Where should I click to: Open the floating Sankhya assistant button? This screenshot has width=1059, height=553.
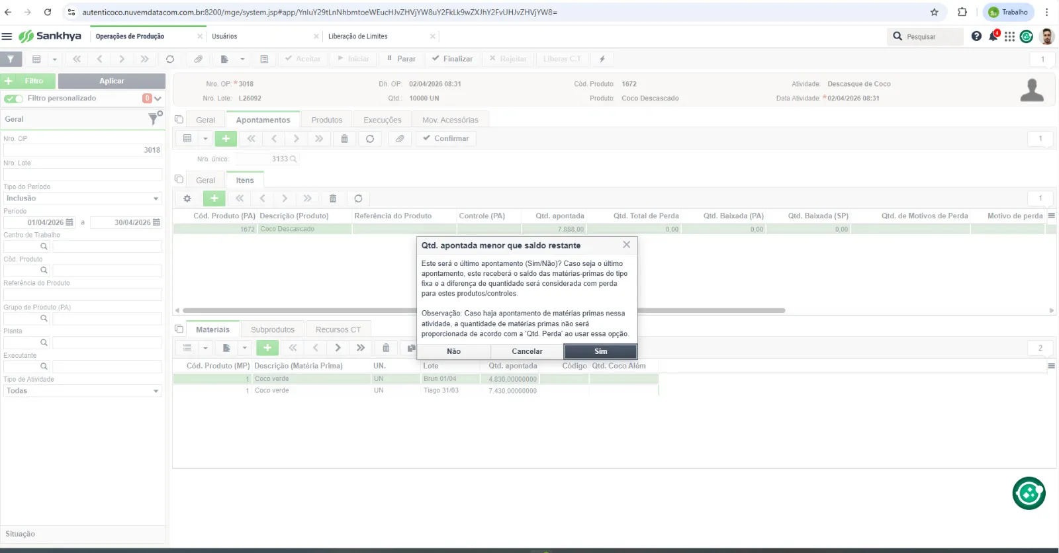pyautogui.click(x=1029, y=493)
